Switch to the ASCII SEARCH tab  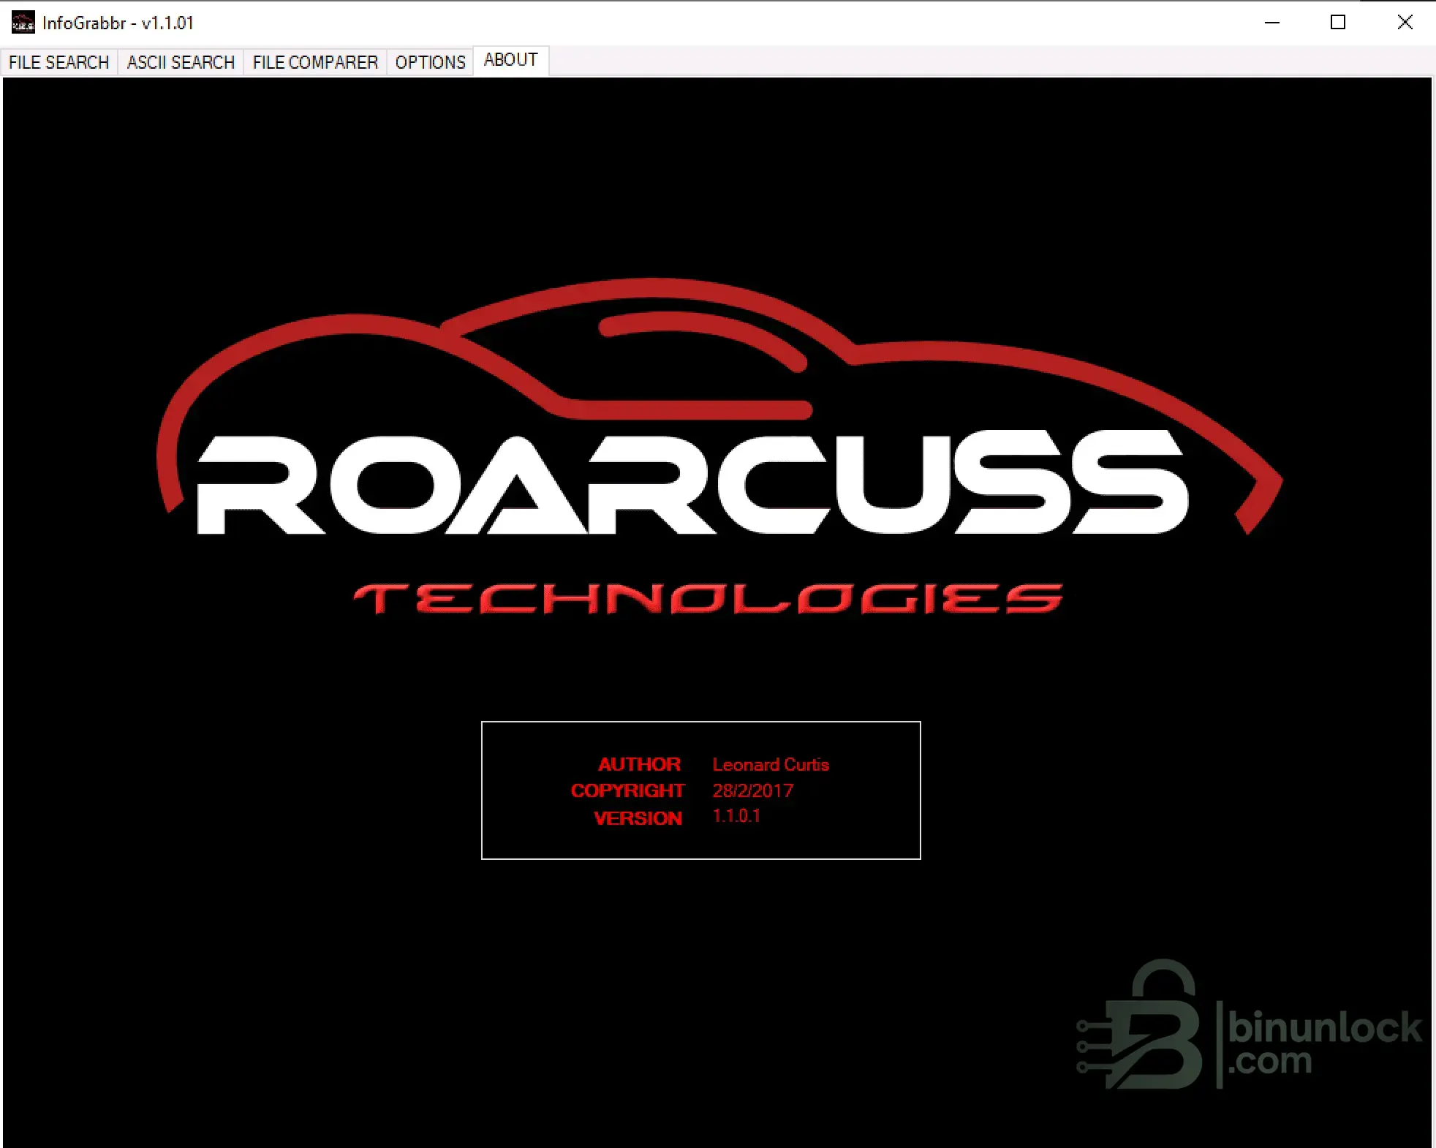point(181,62)
